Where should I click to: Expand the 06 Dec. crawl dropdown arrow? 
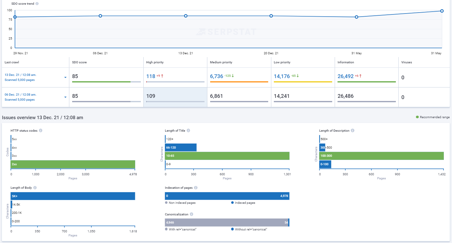click(65, 97)
